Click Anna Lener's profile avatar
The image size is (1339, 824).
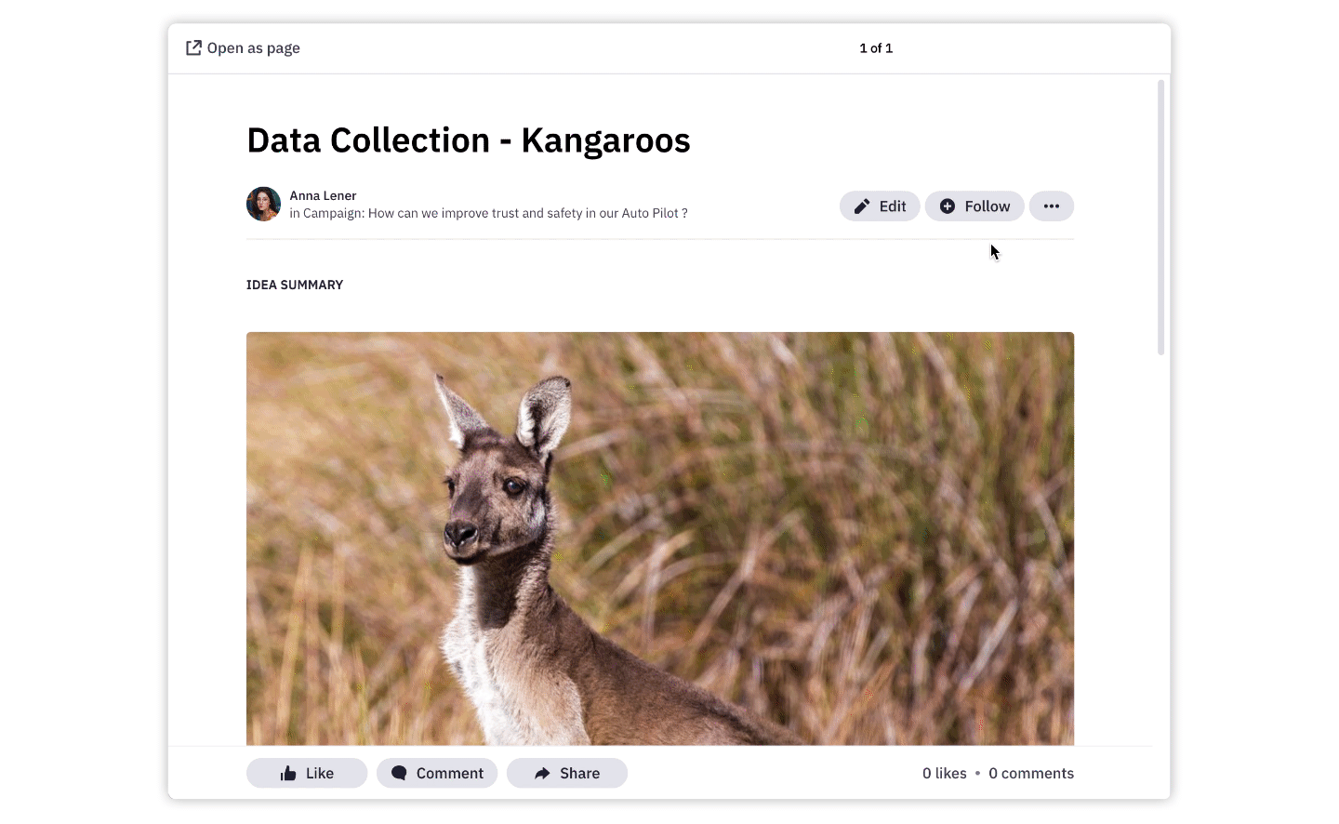[263, 205]
